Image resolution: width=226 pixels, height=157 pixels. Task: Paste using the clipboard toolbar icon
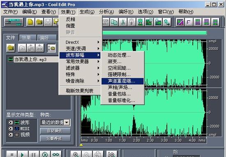[131, 22]
